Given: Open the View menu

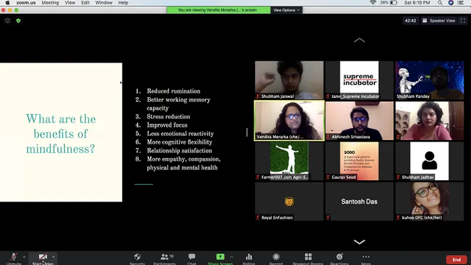Looking at the screenshot, I should pos(70,3).
